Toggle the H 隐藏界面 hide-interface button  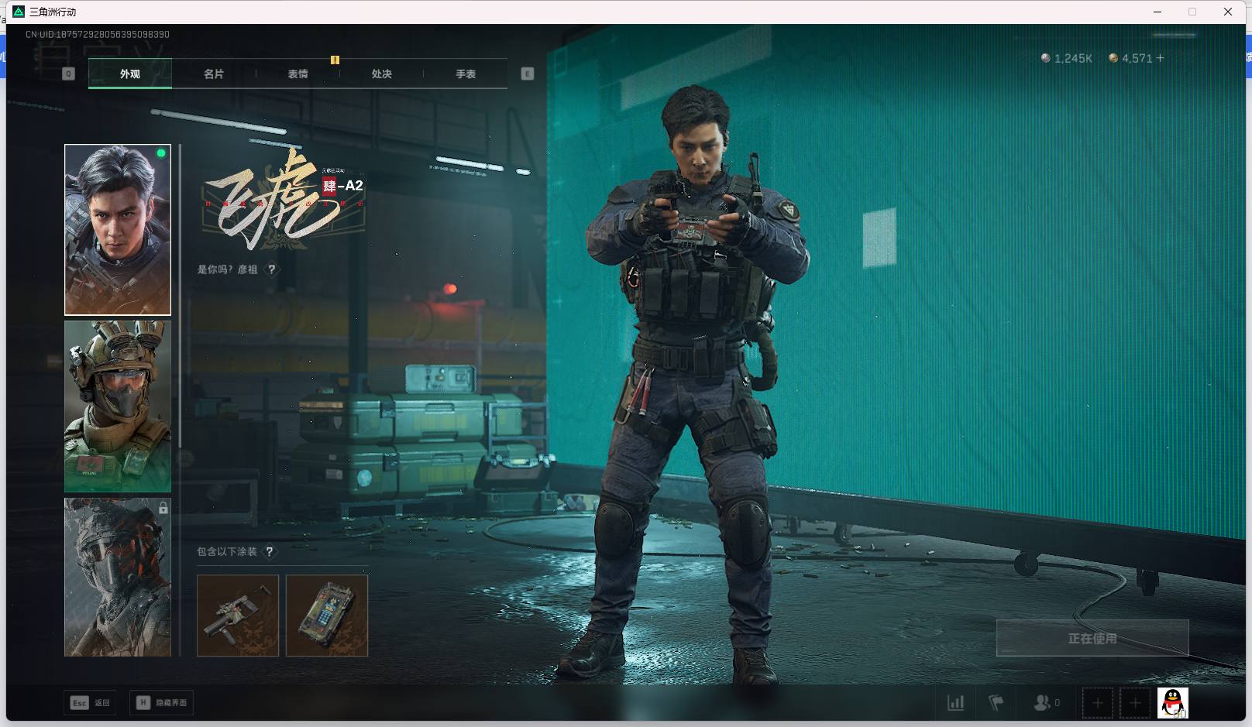[162, 703]
